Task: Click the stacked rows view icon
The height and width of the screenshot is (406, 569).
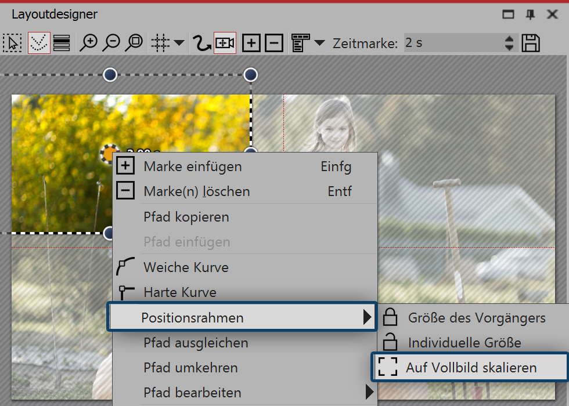Action: click(62, 43)
